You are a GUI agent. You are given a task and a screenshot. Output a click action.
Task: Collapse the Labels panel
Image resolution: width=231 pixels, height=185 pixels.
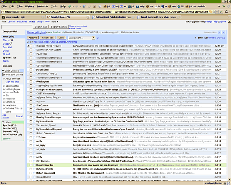click(x=3, y=122)
